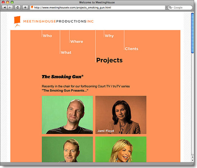Click the scrollbar down arrow
197x168 pixels.
coord(192,160)
